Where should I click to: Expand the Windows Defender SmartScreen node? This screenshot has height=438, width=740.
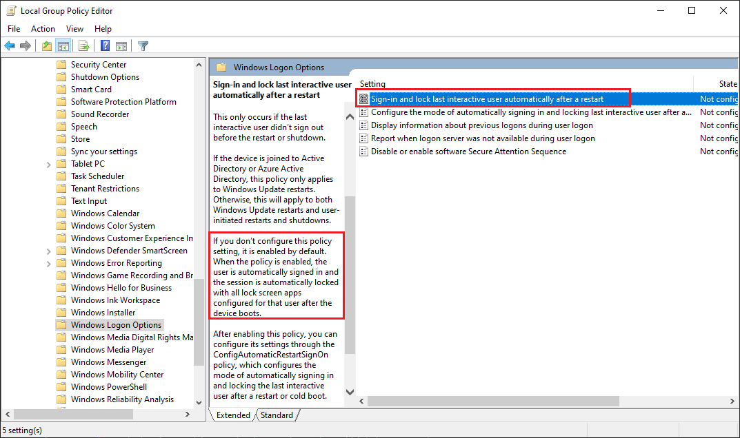pos(49,250)
